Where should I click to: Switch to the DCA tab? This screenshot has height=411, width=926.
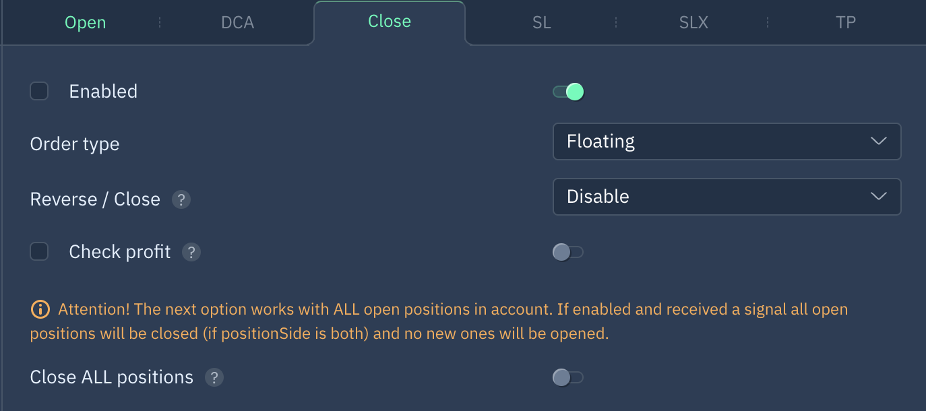[237, 22]
